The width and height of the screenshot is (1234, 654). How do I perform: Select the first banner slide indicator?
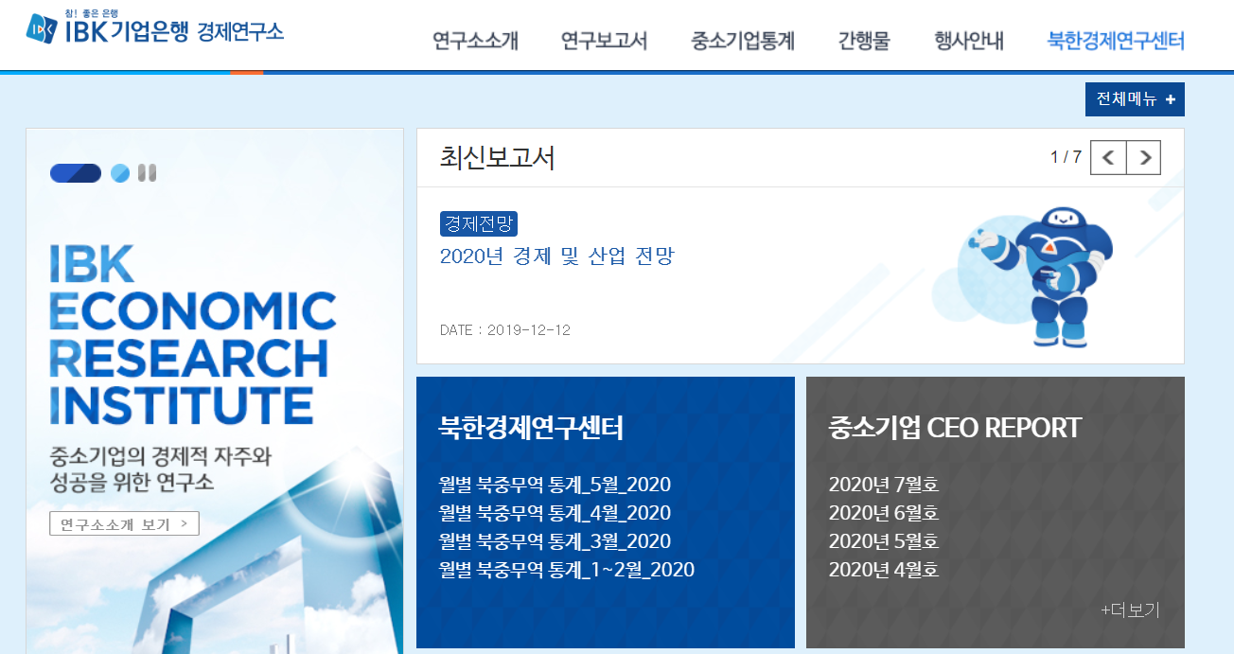pos(76,173)
